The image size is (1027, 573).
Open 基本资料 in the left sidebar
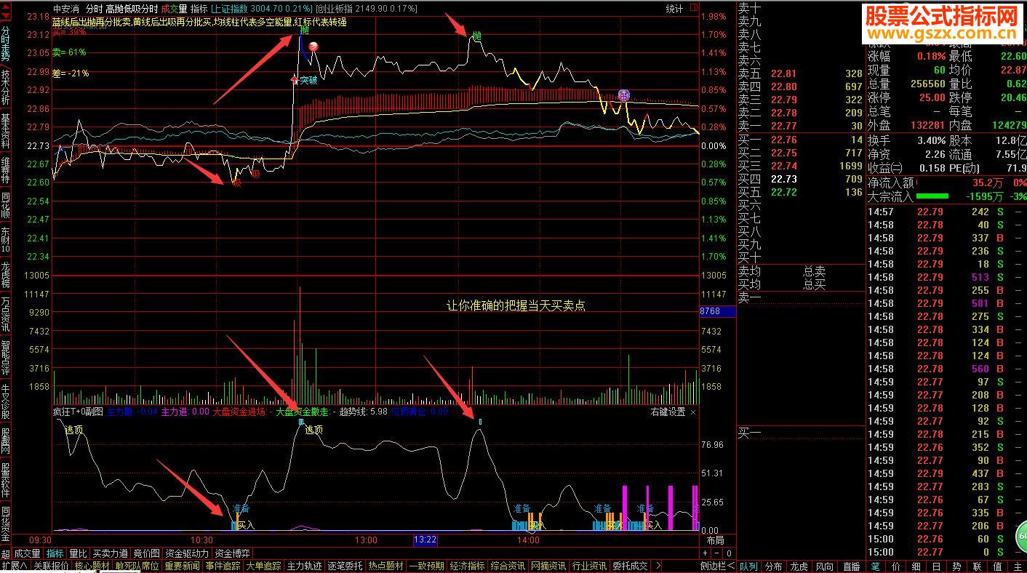click(x=6, y=132)
